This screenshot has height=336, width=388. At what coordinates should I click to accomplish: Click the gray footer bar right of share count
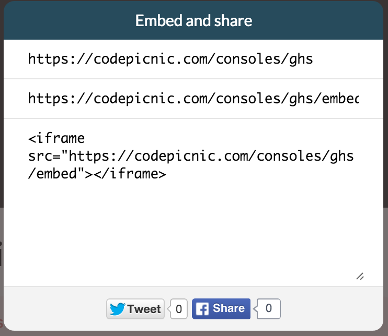332,308
